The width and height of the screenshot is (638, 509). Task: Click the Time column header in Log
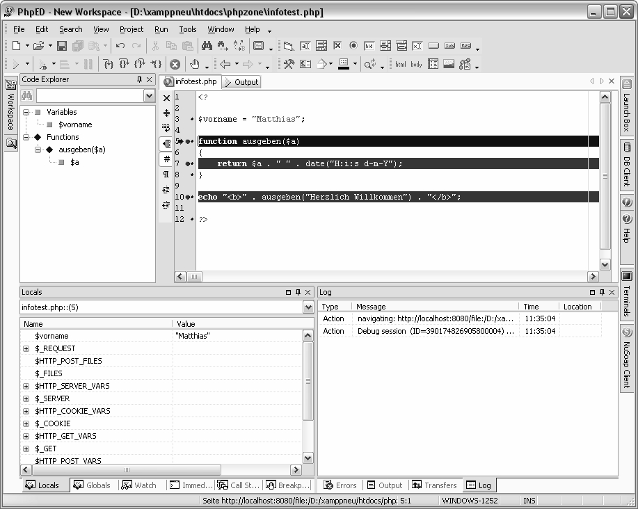(531, 307)
